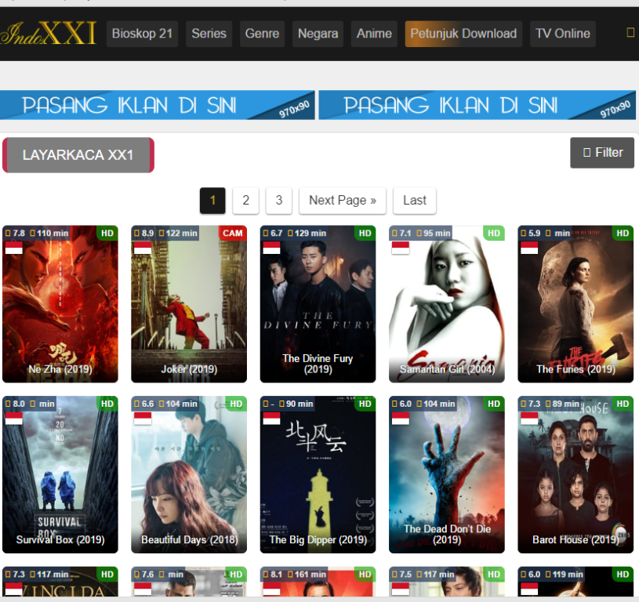Click the 8.9 rating badge on Joker (2019)
Image resolution: width=639 pixels, height=602 pixels.
[x=147, y=233]
